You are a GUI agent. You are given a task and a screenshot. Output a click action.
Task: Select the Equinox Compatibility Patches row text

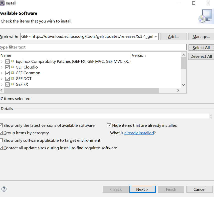(x=73, y=61)
